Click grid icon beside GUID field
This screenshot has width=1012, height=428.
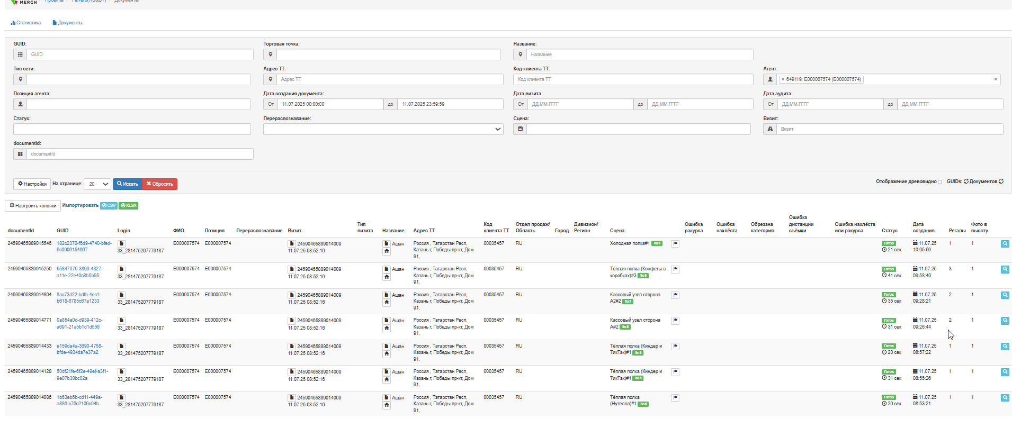tap(20, 54)
